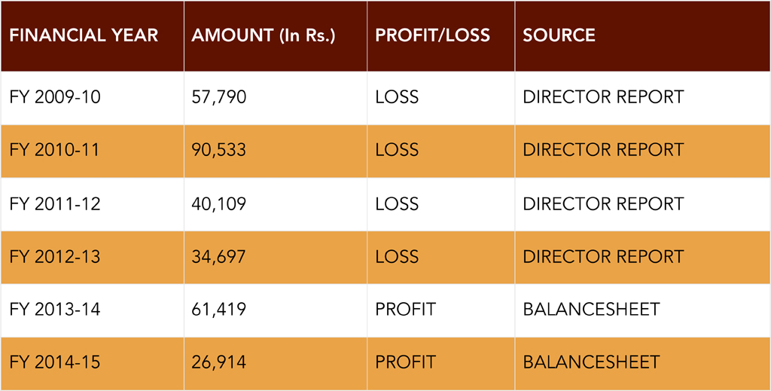Screen dimensions: 771x391
Task: Click the amount 57,790
Action: [x=219, y=97]
